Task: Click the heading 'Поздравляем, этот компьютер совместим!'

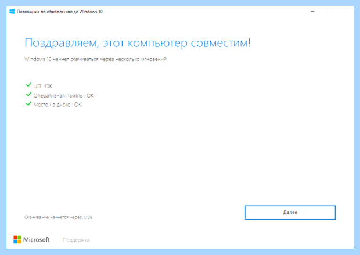Action: 138,43
